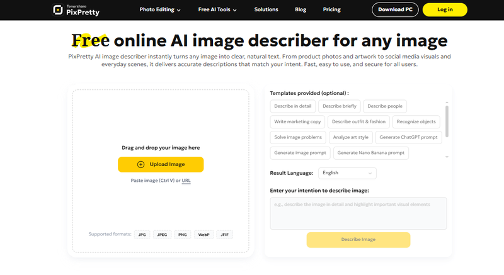Select the Write marketing copy template
Screen dimensions: 504x275
click(x=297, y=121)
